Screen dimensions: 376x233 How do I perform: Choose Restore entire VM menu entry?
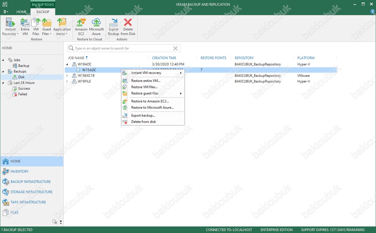click(x=153, y=81)
